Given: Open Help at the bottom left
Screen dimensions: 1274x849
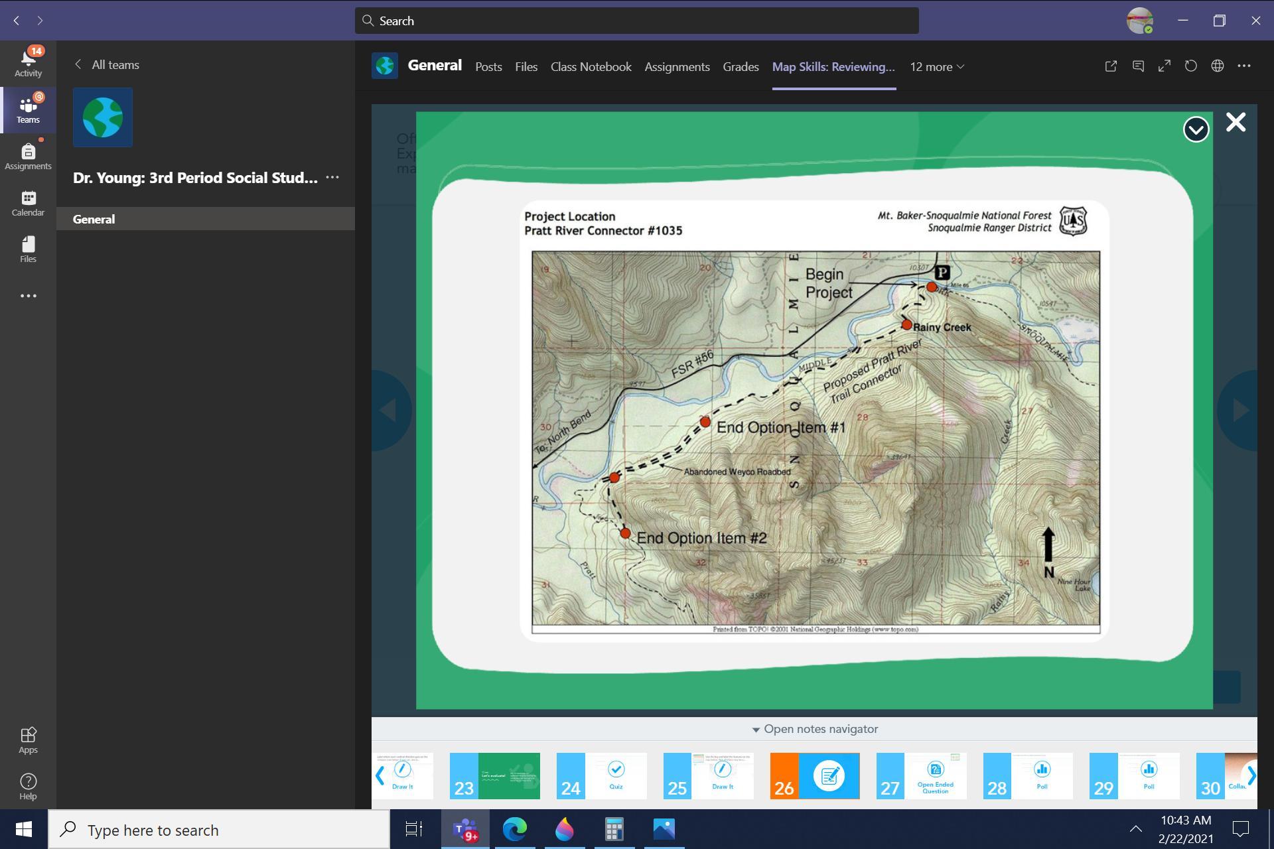Looking at the screenshot, I should pyautogui.click(x=28, y=786).
